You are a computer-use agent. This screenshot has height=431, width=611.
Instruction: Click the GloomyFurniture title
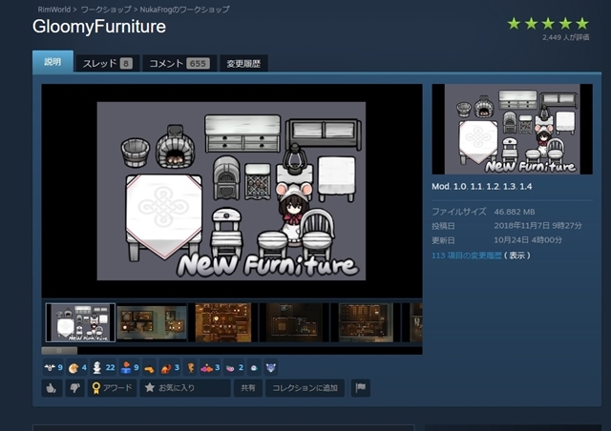point(99,27)
